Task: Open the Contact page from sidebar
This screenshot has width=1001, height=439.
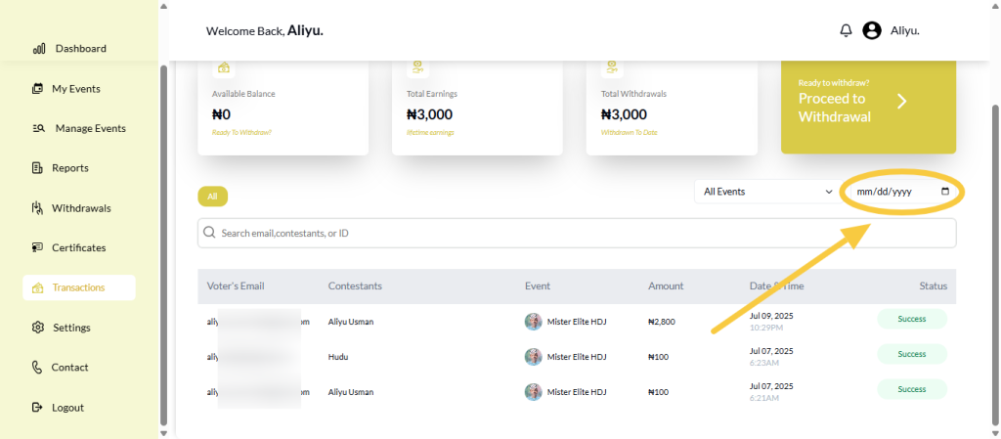Action: click(x=69, y=368)
